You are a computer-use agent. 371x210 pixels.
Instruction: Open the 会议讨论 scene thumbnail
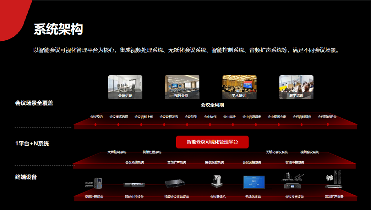pyautogui.click(x=125, y=87)
